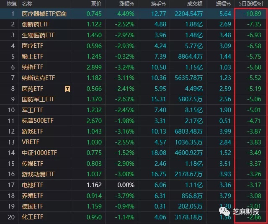
Task: Click the 856.8万 turnover value
Action: point(192,196)
